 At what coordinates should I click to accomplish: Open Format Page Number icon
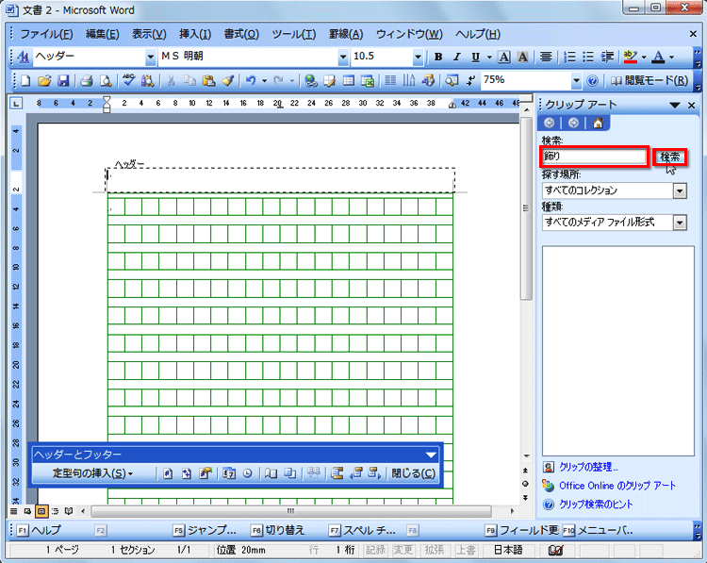[x=206, y=473]
